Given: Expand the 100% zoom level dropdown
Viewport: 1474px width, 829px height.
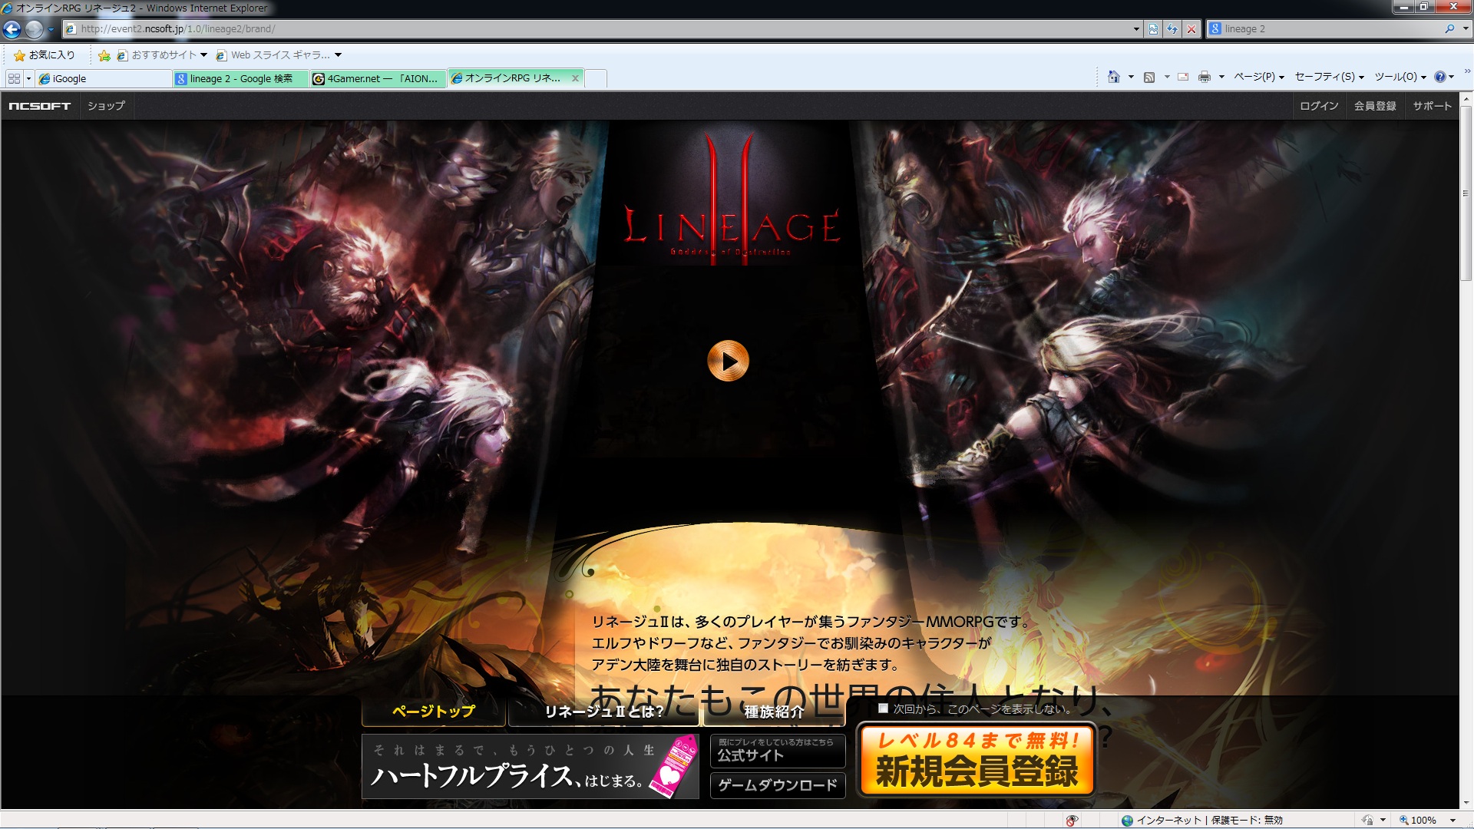Looking at the screenshot, I should coord(1453,821).
